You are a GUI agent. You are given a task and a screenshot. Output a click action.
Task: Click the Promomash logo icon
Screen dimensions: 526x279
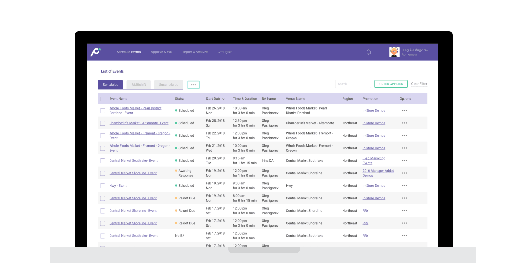[x=96, y=52]
